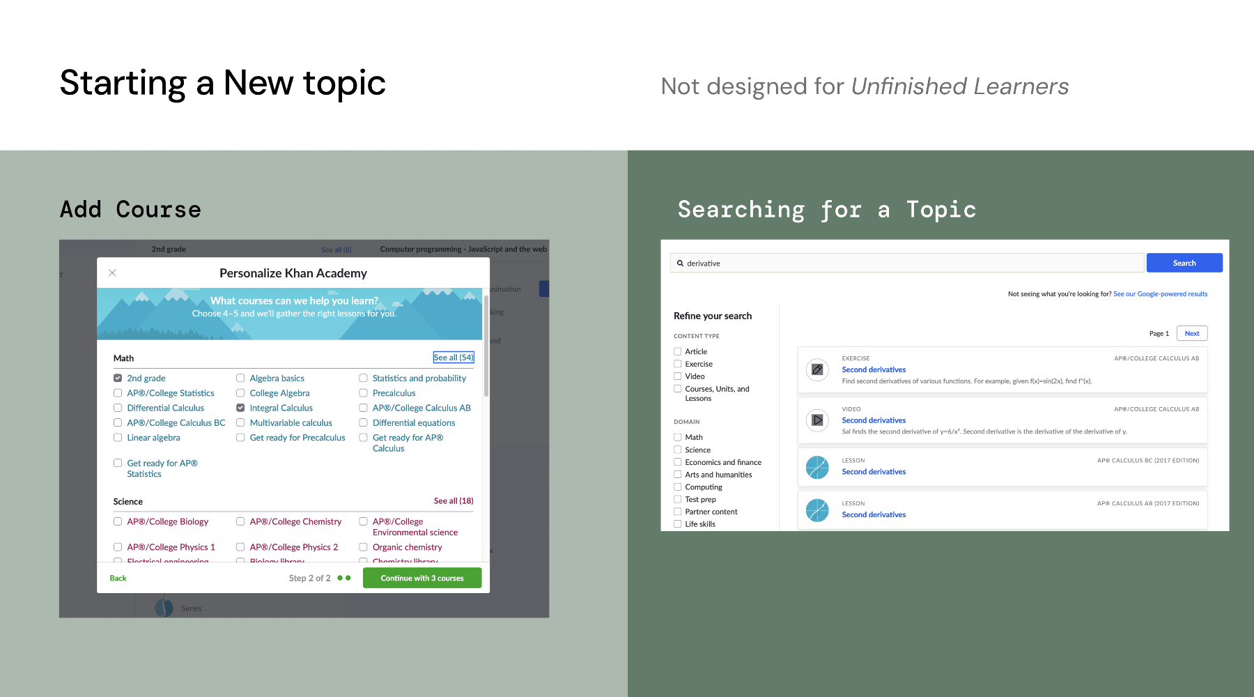Close the Personalize Khan Academy dialog
The image size is (1254, 697).
[112, 273]
